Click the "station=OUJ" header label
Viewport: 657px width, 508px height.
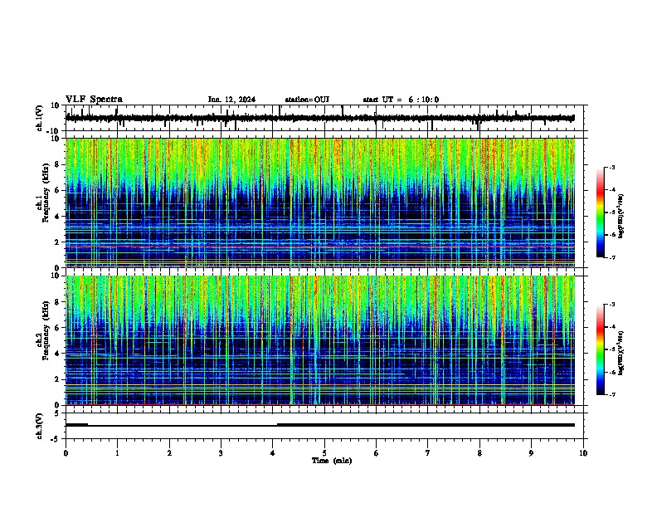click(x=307, y=100)
